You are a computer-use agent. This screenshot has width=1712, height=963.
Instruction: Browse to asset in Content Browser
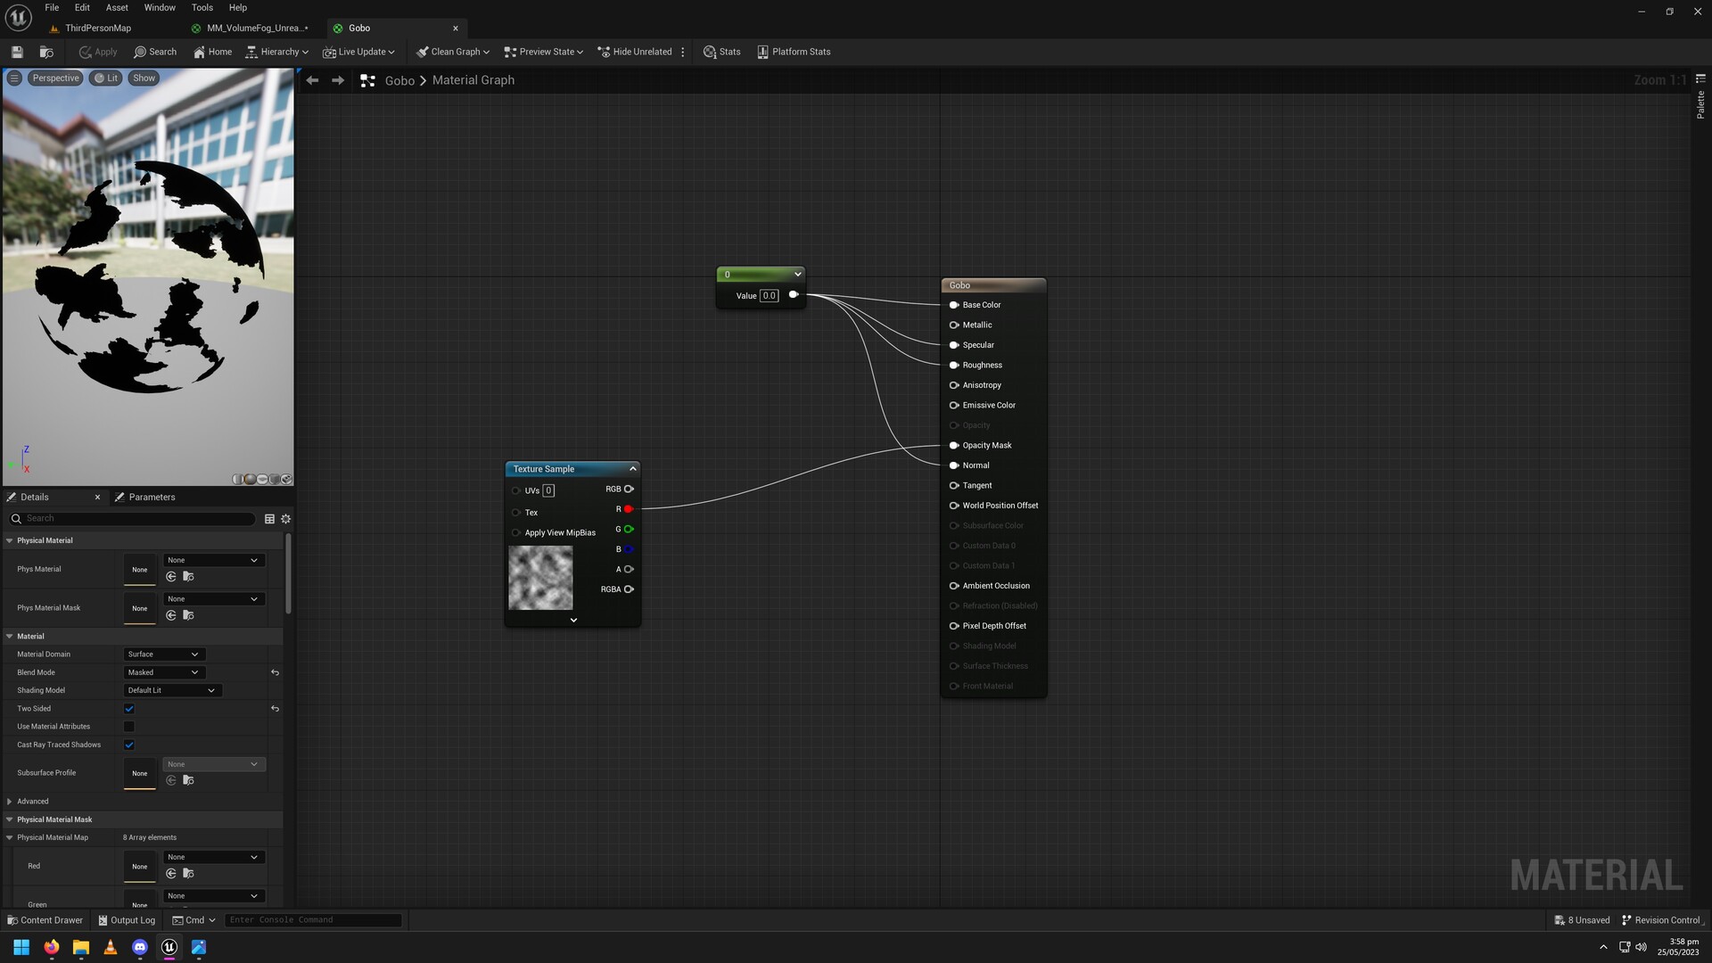point(46,51)
